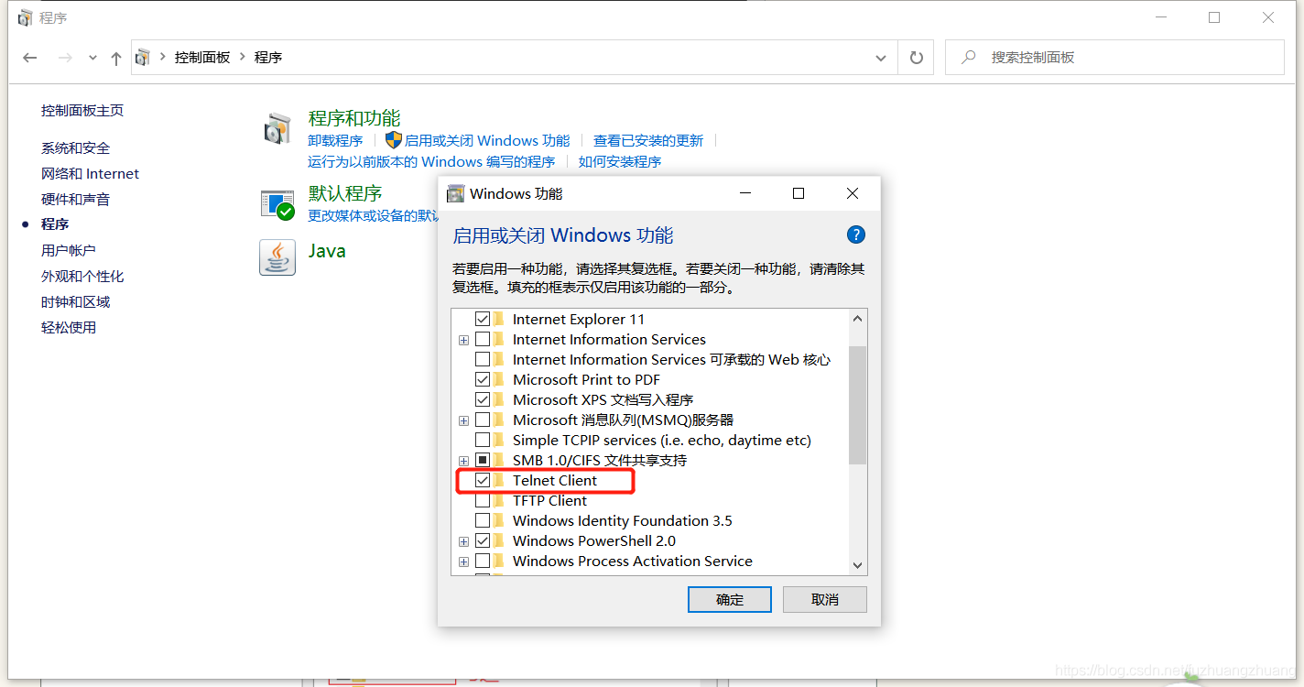Image resolution: width=1304 pixels, height=687 pixels.
Task: Click folder icon beside Microsoft Print to PDF
Action: tap(499, 379)
